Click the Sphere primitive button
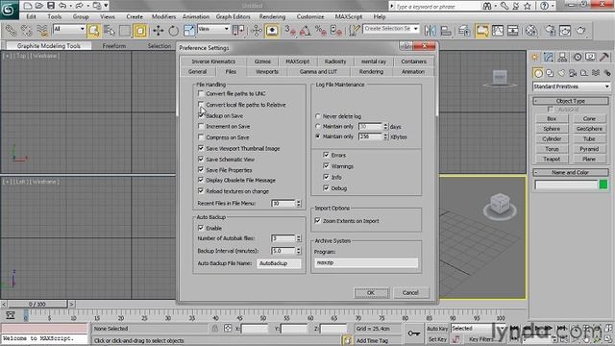 552,129
